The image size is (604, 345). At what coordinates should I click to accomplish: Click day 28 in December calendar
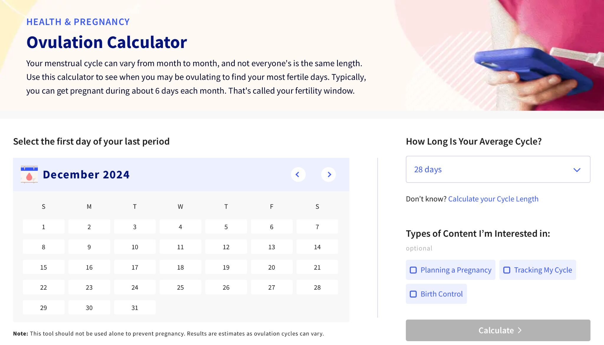317,287
